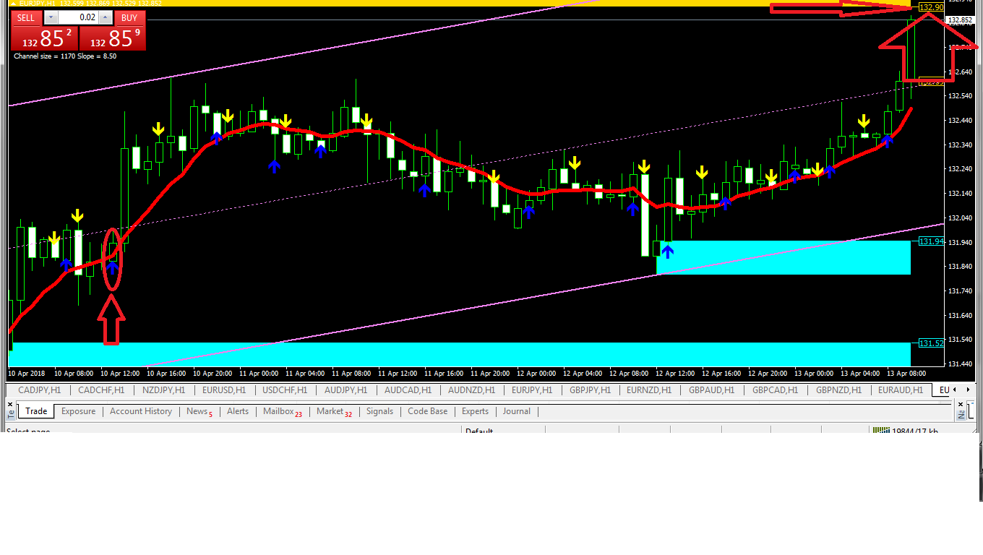Click the 0.02 lot size field
This screenshot has width=983, height=555.
77,17
